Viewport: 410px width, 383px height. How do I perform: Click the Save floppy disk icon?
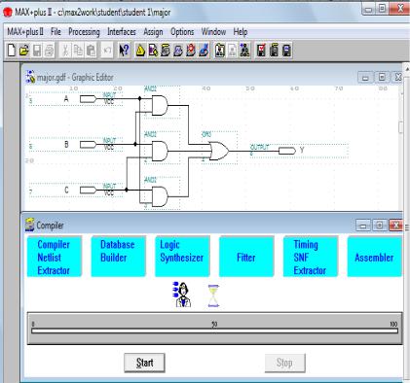37,51
